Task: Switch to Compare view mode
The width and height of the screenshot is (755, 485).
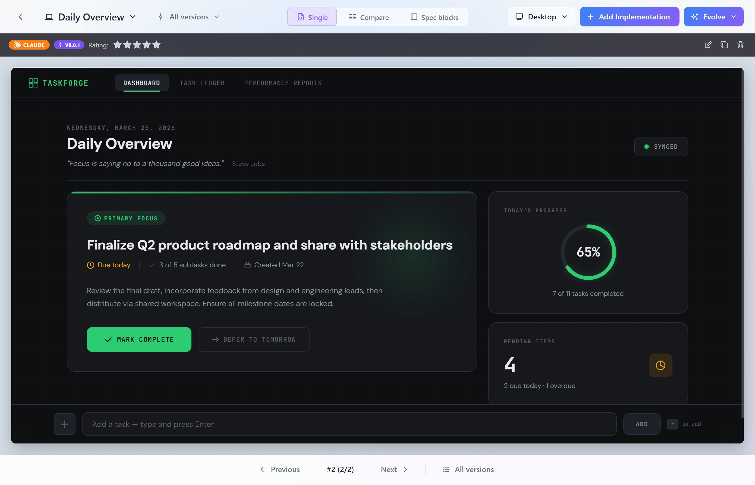Action: (x=369, y=17)
